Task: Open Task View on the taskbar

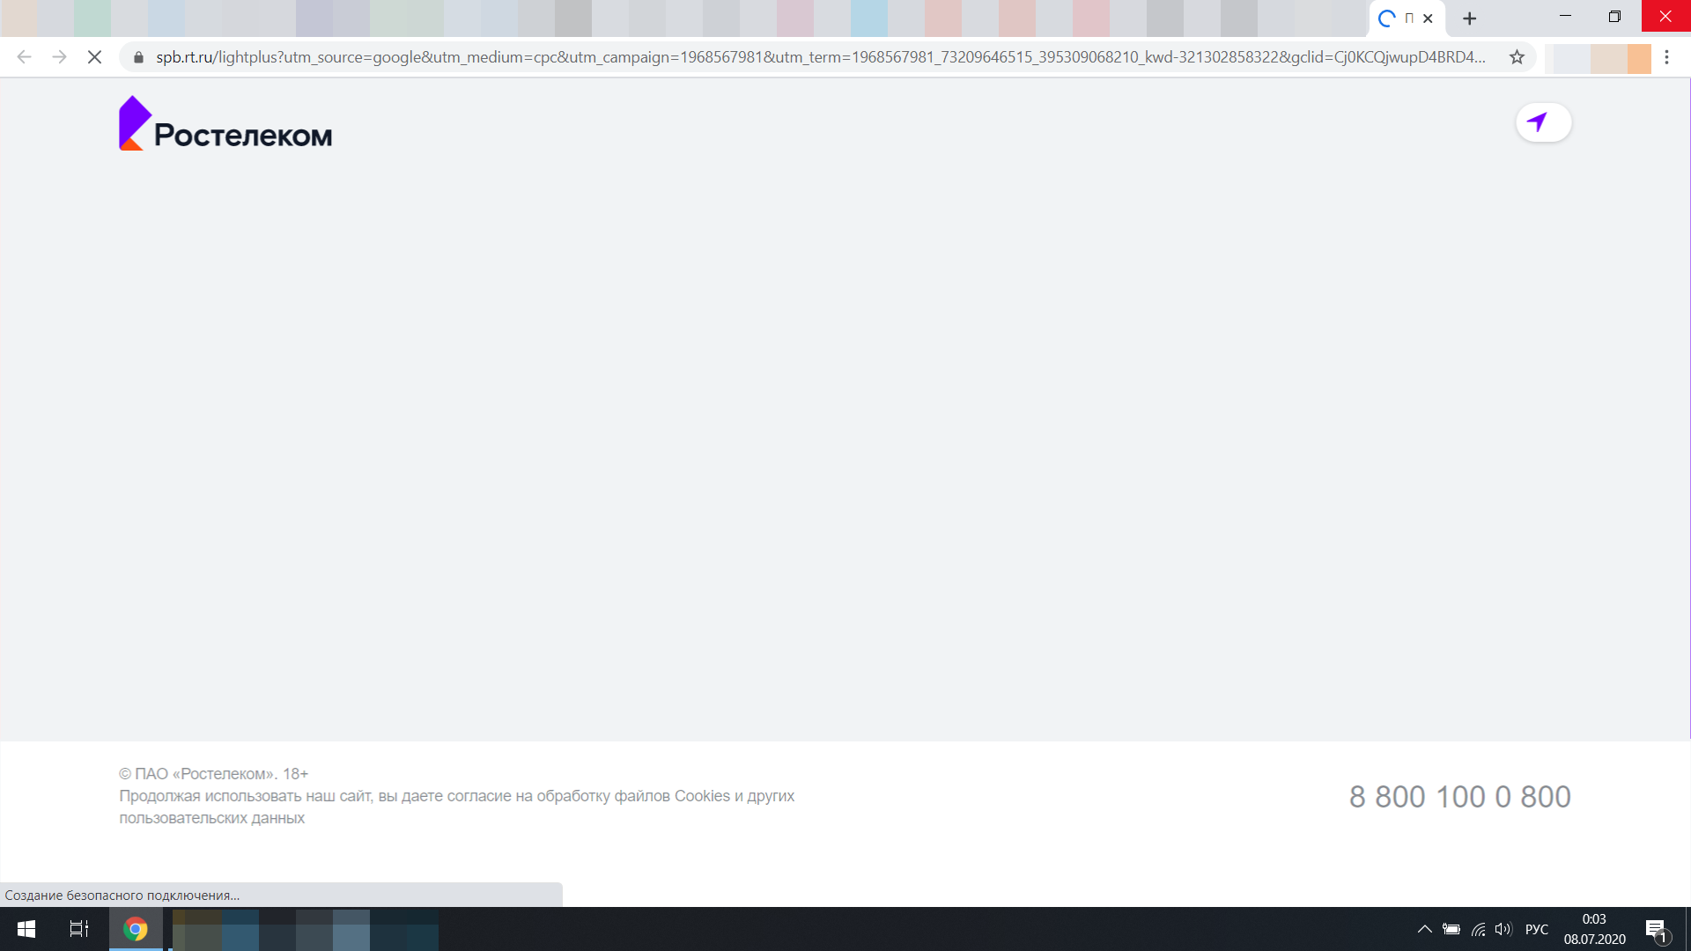Action: pos(79,929)
